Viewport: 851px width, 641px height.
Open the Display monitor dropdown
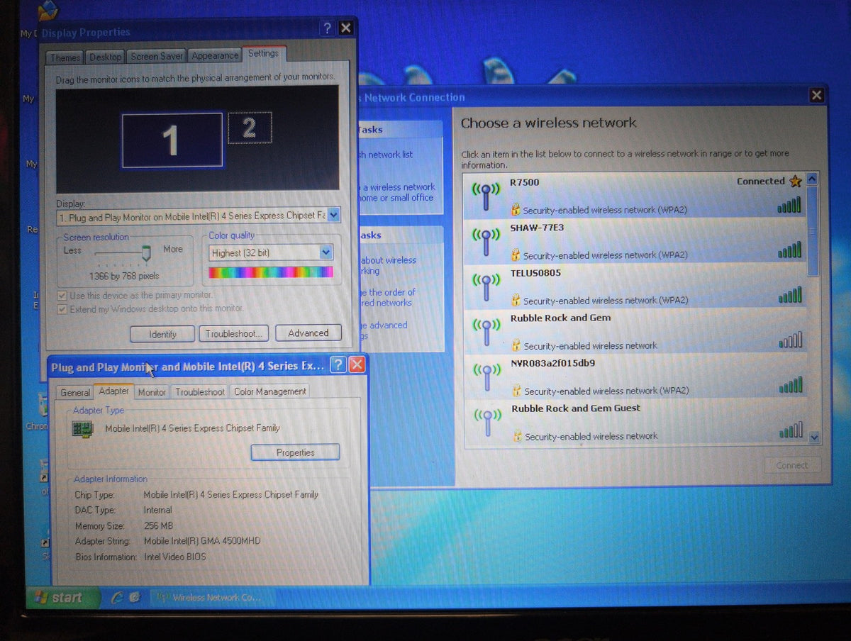click(334, 216)
